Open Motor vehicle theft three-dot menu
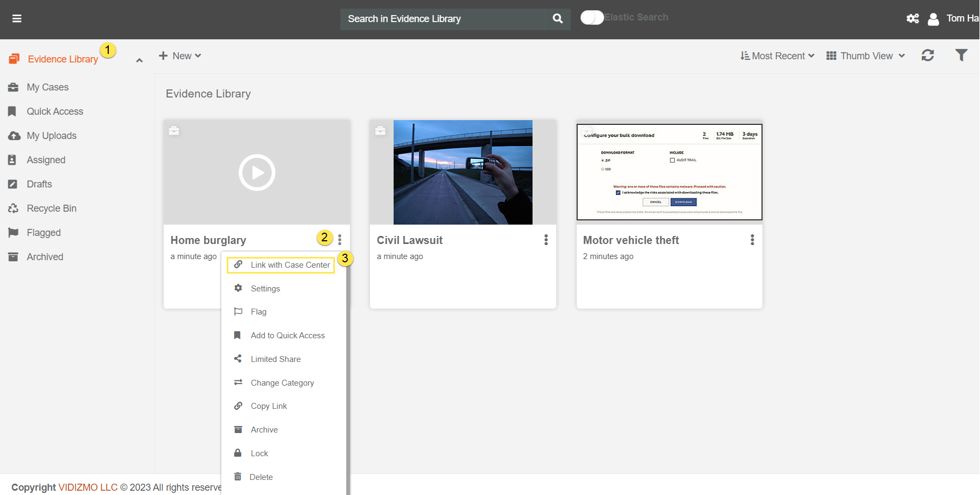 click(752, 240)
